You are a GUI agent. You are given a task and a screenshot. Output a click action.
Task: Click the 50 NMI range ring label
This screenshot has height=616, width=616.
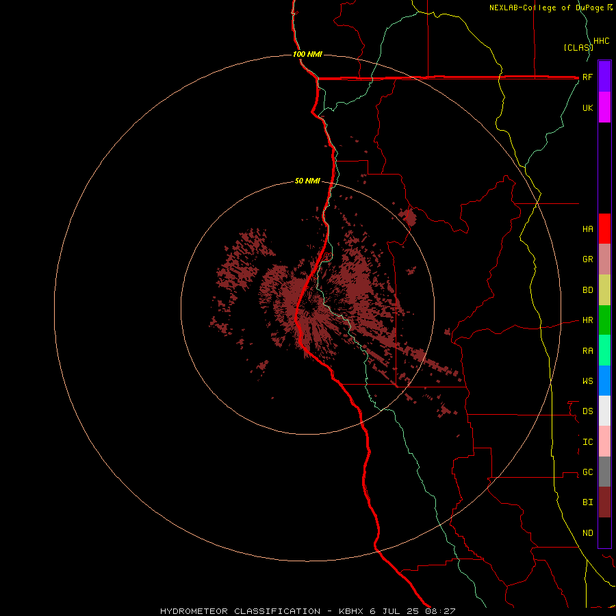pos(307,181)
